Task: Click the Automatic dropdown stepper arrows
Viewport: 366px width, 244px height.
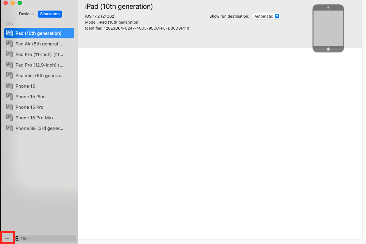Action: click(276, 16)
